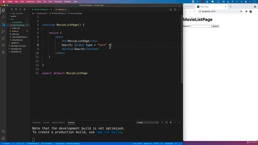The height and width of the screenshot is (145, 258).
Task: Bookmark page with star icon in browser
Action: tap(241, 11)
